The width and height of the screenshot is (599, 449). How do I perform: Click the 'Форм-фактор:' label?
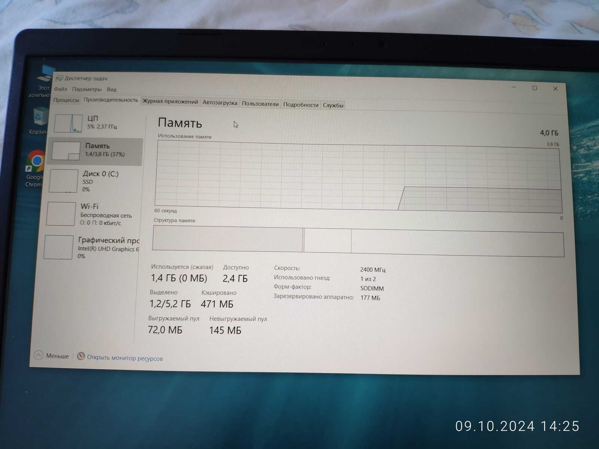[292, 287]
